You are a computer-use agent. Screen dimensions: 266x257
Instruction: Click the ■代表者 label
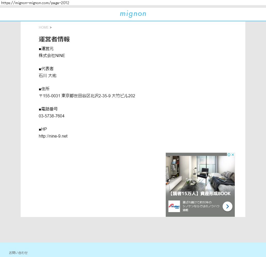point(46,69)
